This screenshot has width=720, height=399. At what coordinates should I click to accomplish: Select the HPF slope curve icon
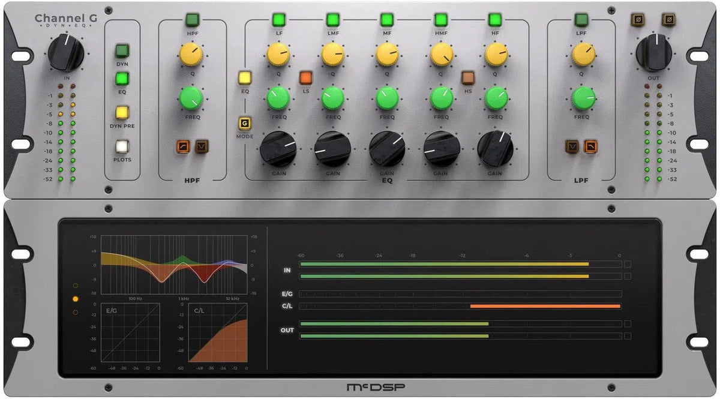182,146
